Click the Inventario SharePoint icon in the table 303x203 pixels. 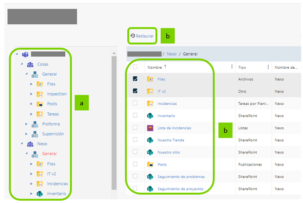(x=150, y=116)
